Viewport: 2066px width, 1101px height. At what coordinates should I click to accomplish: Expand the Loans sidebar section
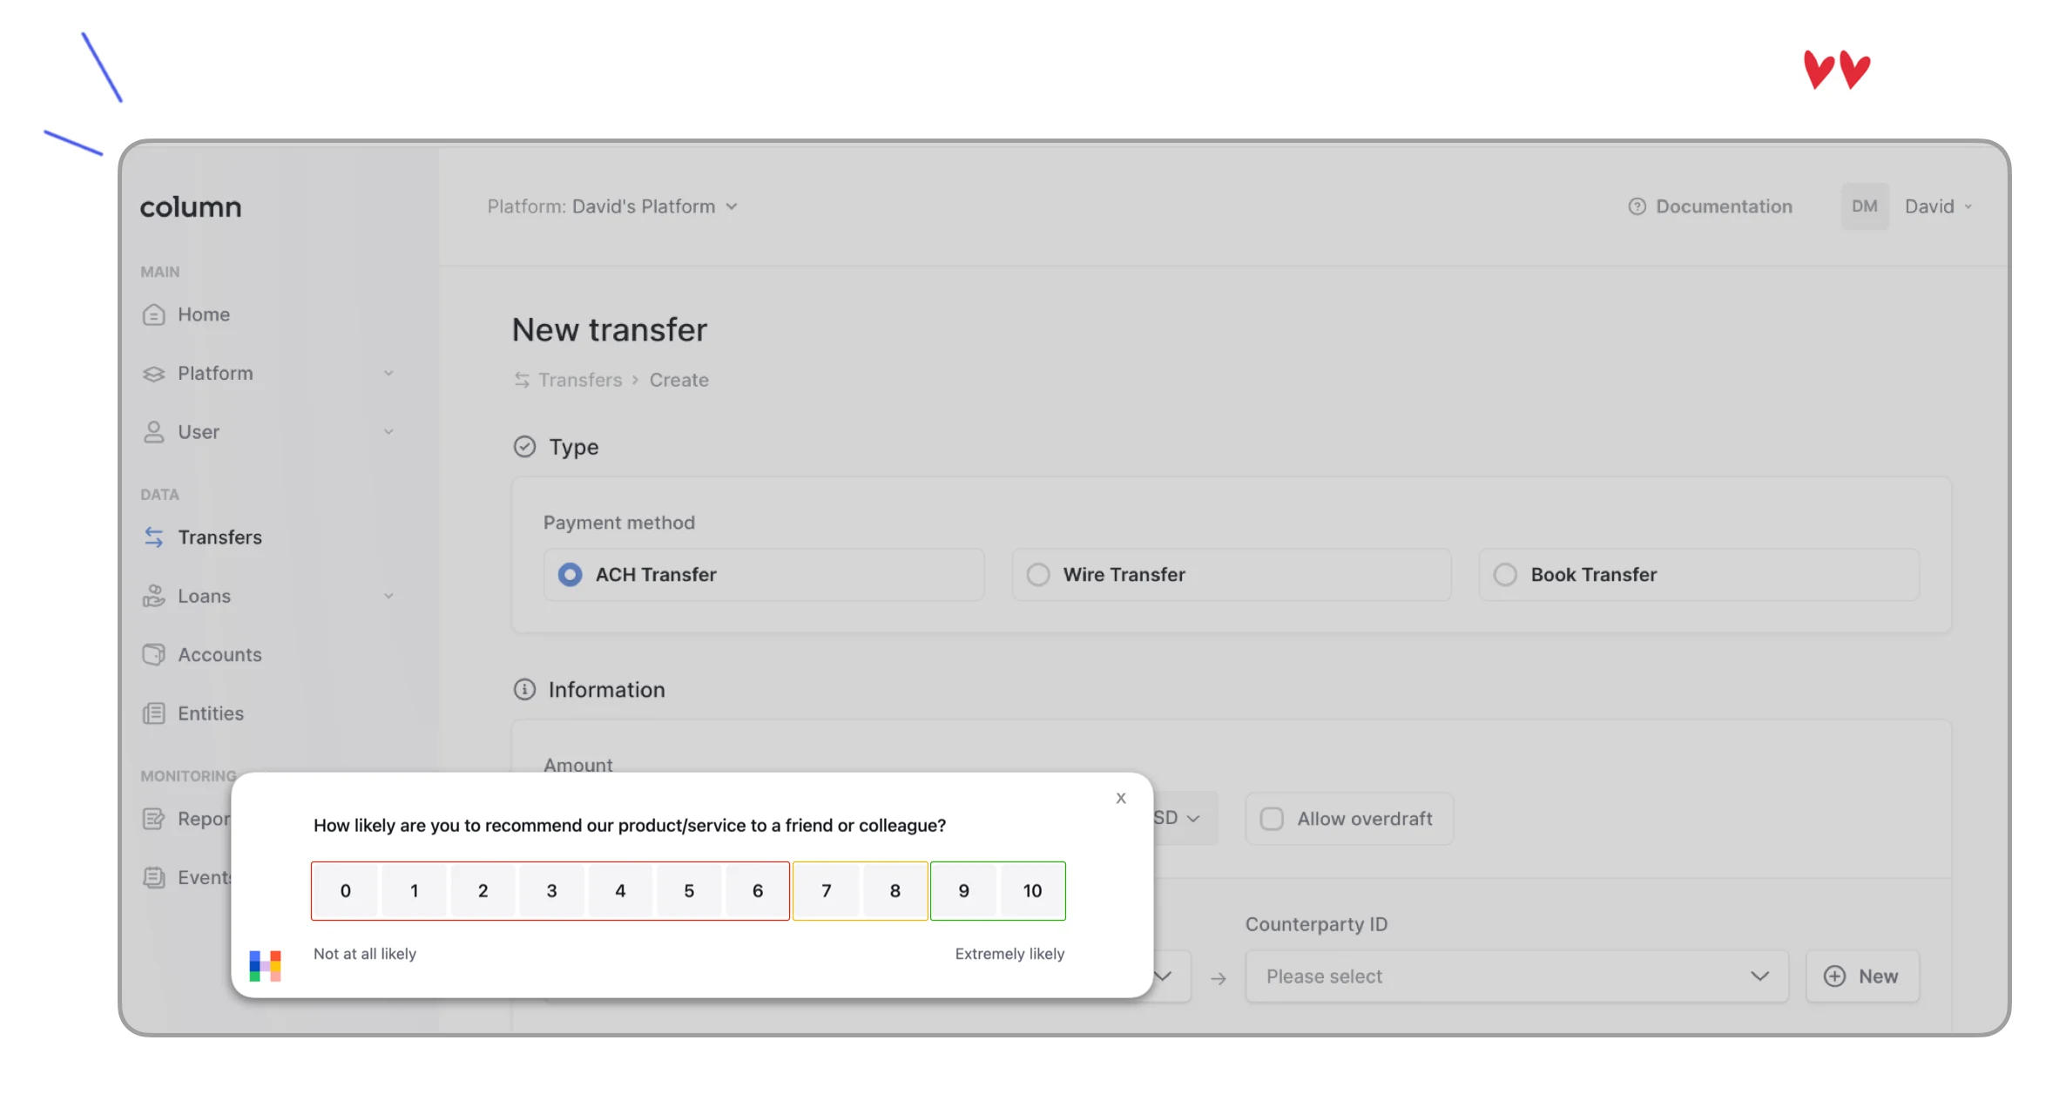388,596
